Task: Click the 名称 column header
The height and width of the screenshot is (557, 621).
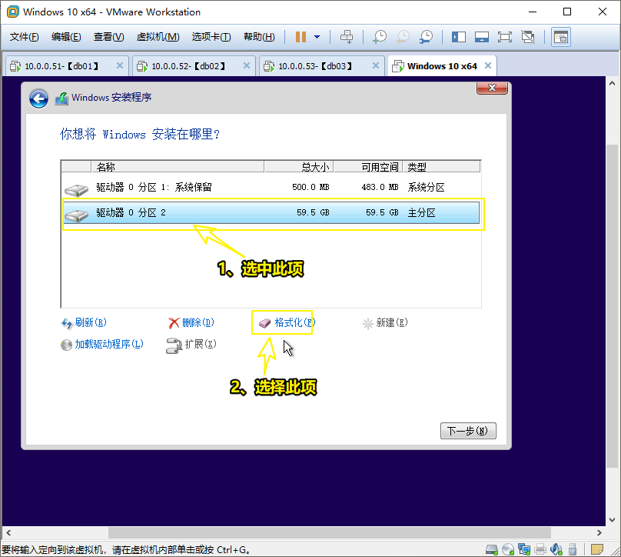Action: pos(178,167)
